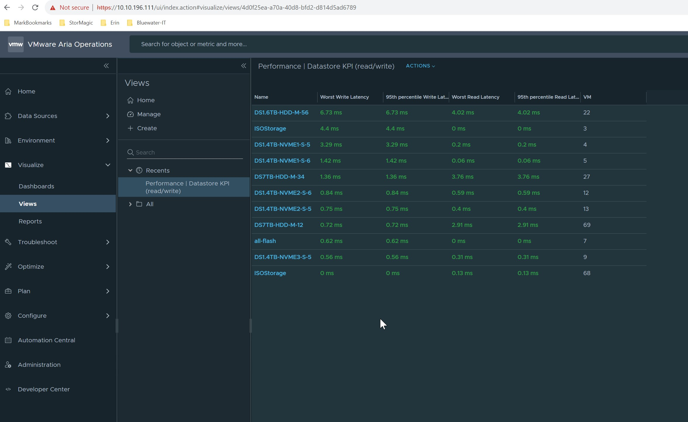
Task: Click the Views search magnifier icon
Action: pyautogui.click(x=130, y=152)
